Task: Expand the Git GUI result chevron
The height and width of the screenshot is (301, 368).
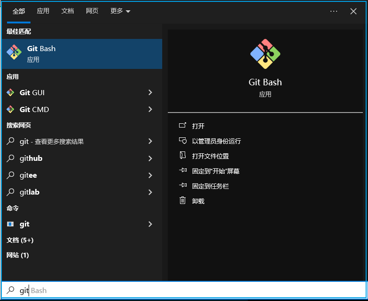Action: tap(150, 92)
